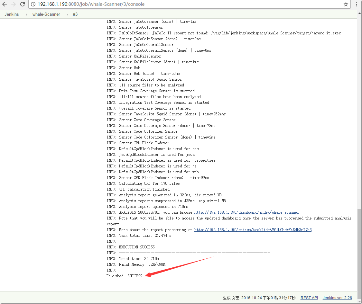Click the scrollbar down arrow
This screenshot has height=304, width=362.
pyautogui.click(x=359, y=301)
